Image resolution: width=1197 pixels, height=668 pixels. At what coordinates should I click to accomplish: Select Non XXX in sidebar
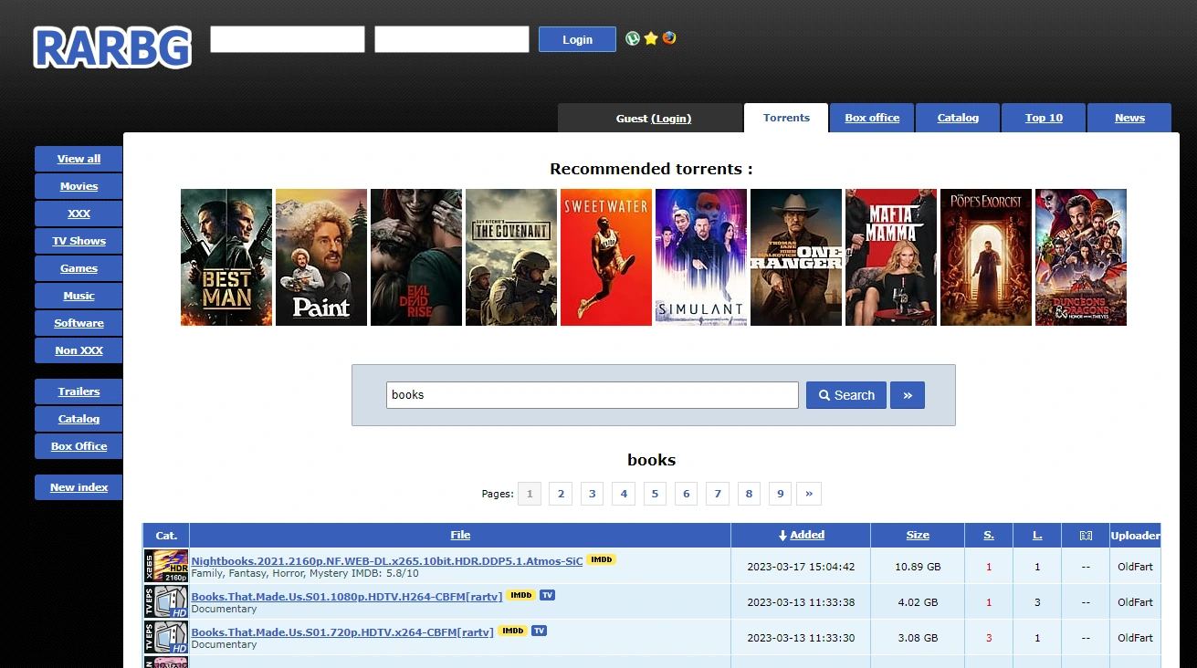tap(79, 350)
